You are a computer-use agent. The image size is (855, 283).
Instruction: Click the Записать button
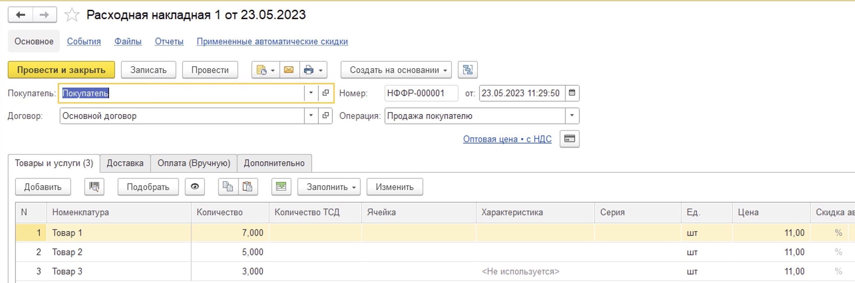tap(148, 70)
